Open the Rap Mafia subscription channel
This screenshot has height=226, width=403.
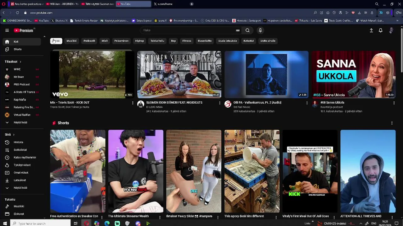click(x=22, y=100)
